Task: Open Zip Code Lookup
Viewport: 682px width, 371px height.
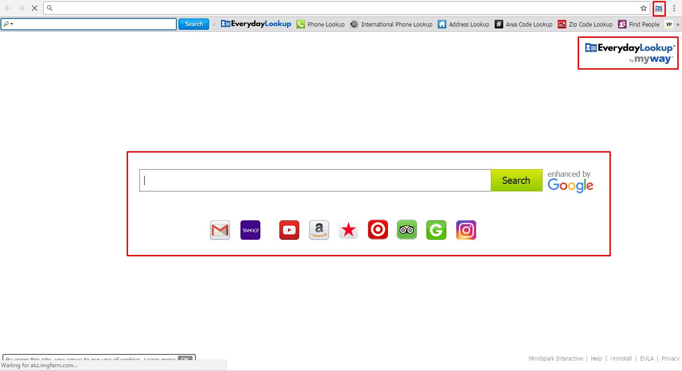Action: tap(585, 24)
